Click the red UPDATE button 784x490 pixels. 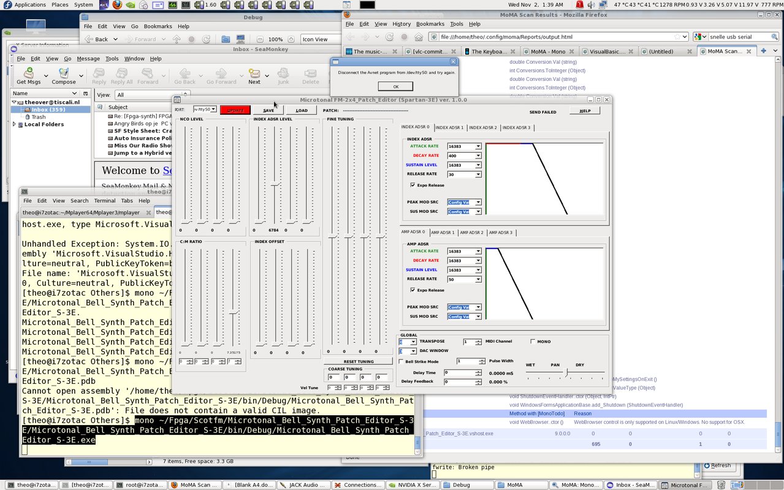235,110
